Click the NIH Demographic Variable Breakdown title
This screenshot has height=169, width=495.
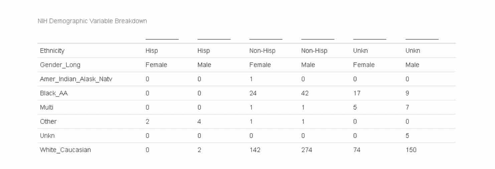pos(92,21)
